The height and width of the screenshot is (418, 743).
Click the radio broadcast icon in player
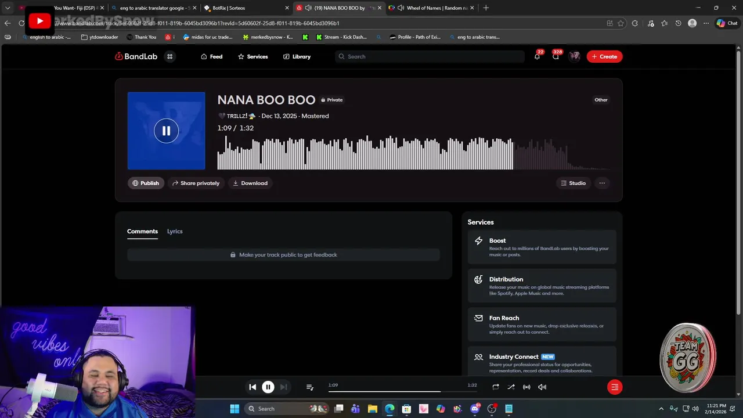(526, 387)
